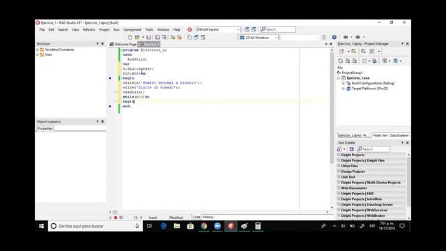The width and height of the screenshot is (446, 251).
Task: Open the Refactor menu
Action: pos(89,29)
